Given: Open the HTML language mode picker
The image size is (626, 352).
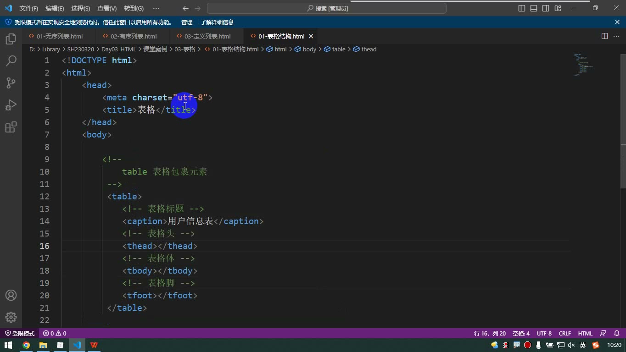Looking at the screenshot, I should [x=585, y=333].
